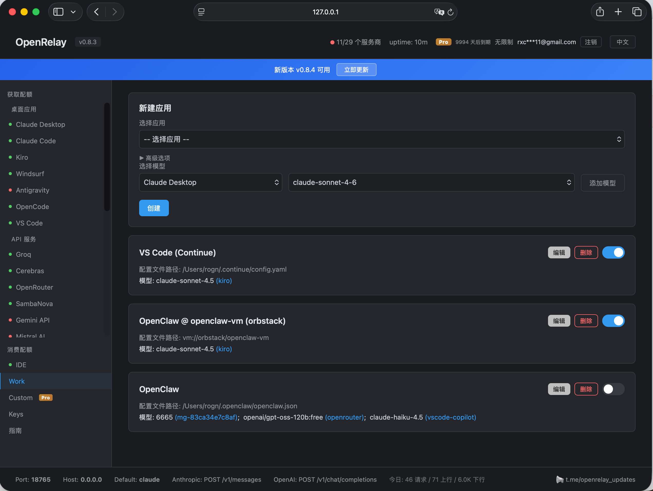Open a new tab with plus icon
Image resolution: width=653 pixels, height=491 pixels.
tap(618, 12)
